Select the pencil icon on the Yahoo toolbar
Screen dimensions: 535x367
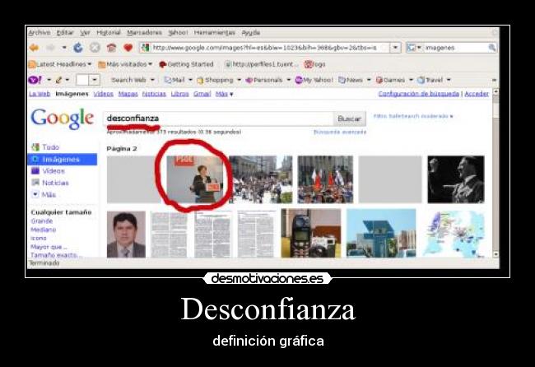tap(58, 80)
